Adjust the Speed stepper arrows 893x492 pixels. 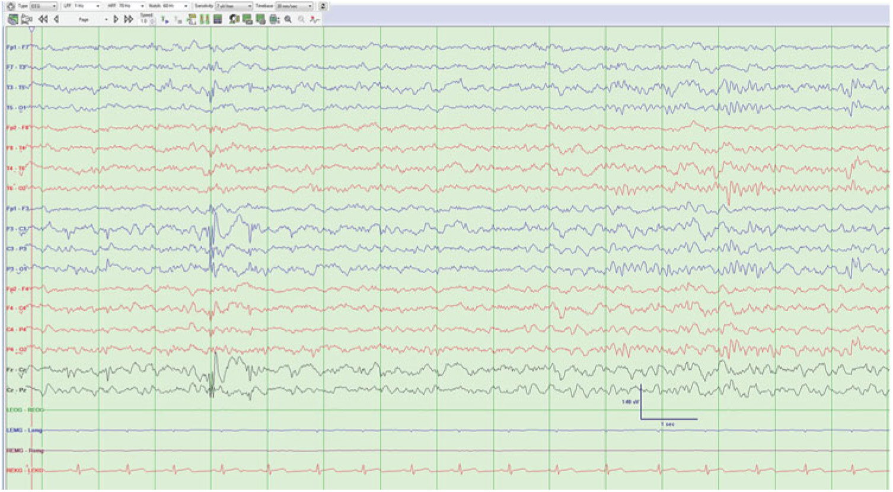(152, 20)
